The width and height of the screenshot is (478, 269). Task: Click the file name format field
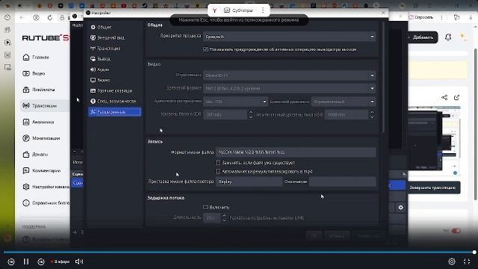[296, 152]
